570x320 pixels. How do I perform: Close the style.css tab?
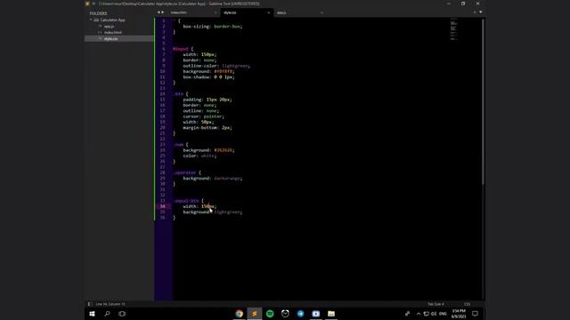click(269, 12)
